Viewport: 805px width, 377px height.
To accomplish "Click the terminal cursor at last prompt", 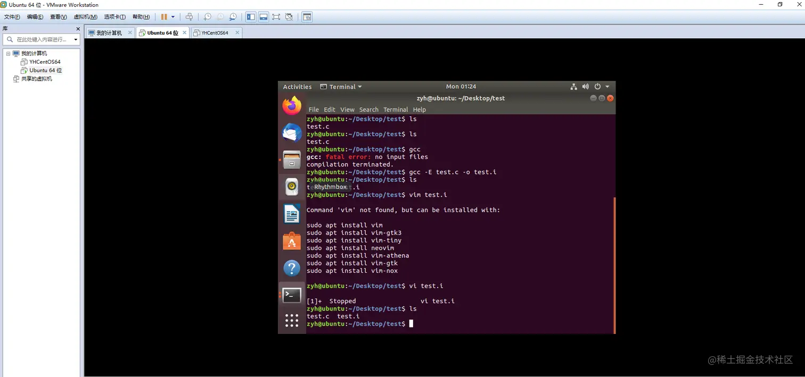I will [x=411, y=324].
